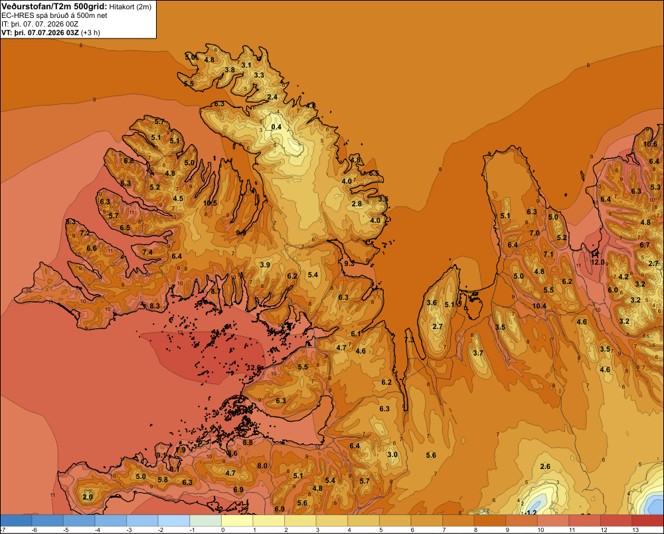
Task: Select the legend swatch between 8 and 9
Action: click(x=490, y=521)
